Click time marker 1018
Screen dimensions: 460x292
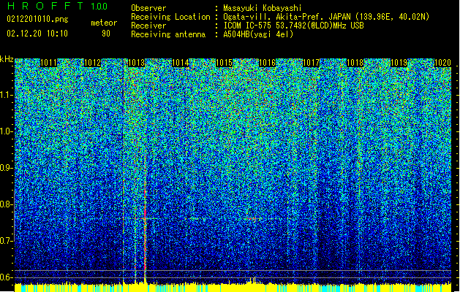click(x=355, y=63)
